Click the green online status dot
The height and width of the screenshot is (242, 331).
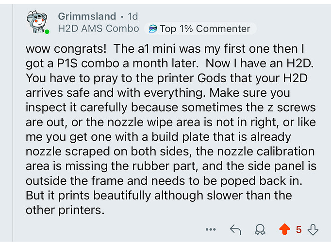tap(47, 32)
